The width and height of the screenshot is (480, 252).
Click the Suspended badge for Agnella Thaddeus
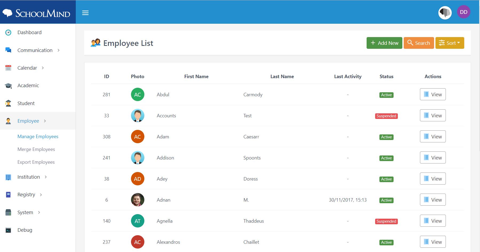pyautogui.click(x=386, y=221)
